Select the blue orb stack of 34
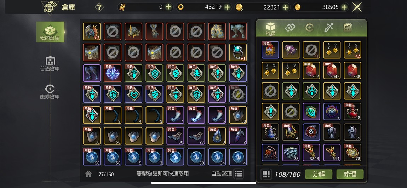Screen dimensions: 407x188 pyautogui.click(x=217, y=156)
